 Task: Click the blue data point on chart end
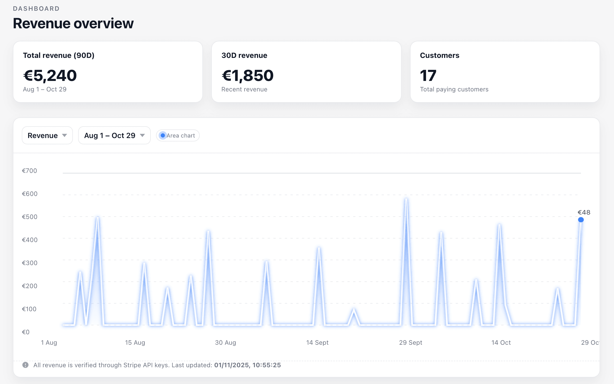coord(581,220)
